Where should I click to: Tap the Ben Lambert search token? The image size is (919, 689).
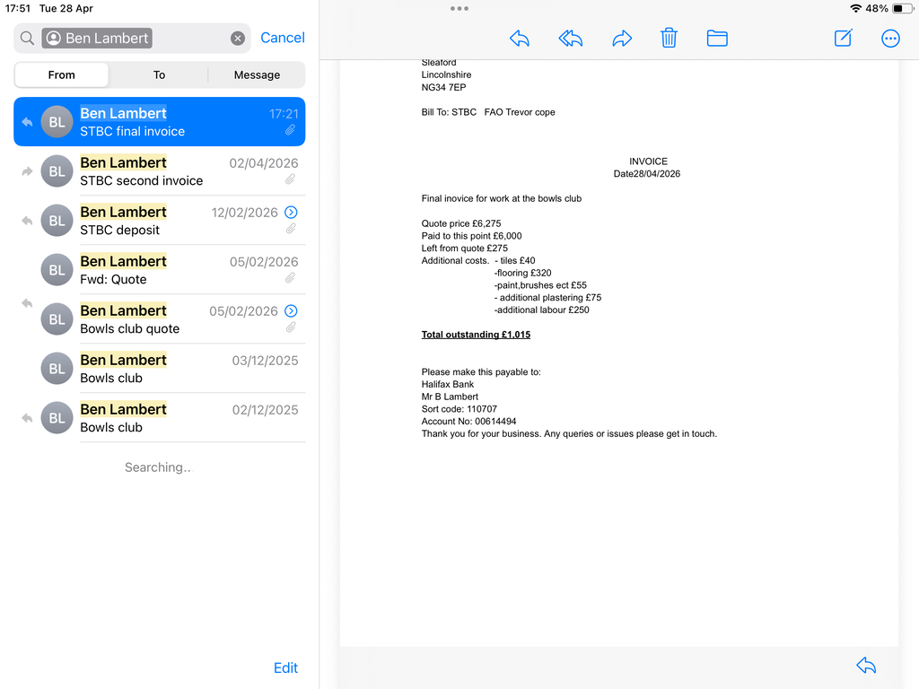pos(97,38)
